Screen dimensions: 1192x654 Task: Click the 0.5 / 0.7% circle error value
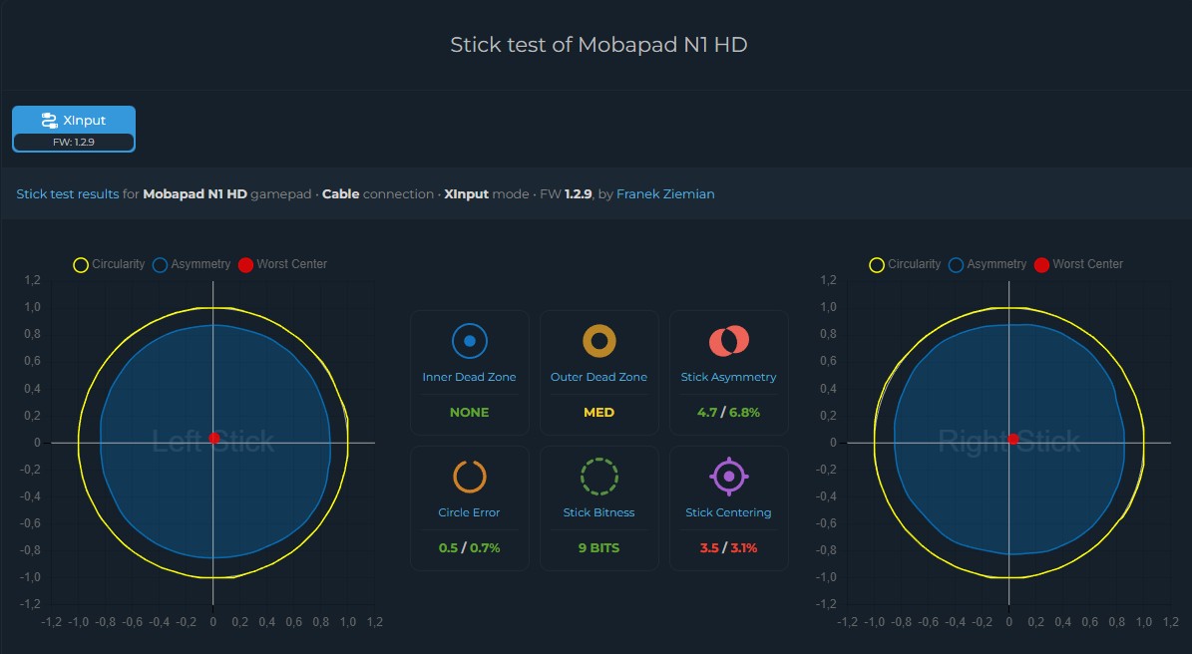pyautogui.click(x=469, y=547)
